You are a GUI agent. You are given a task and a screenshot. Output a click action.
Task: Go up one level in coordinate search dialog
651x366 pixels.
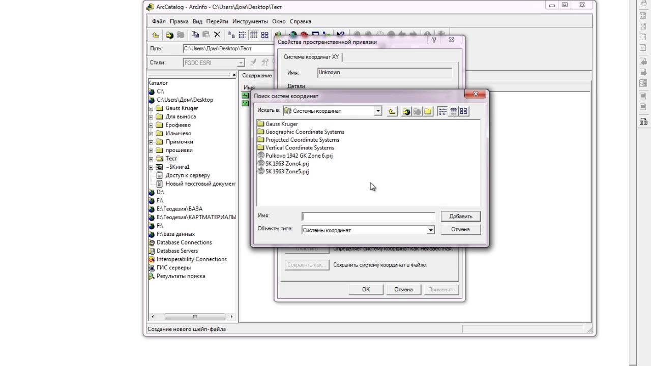click(x=392, y=111)
